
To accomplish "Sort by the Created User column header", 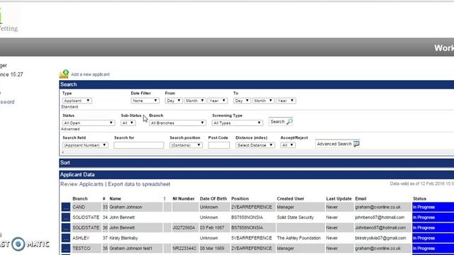I will click(290, 198).
